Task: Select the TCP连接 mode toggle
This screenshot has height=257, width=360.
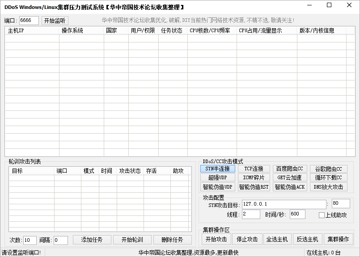Action: point(254,169)
